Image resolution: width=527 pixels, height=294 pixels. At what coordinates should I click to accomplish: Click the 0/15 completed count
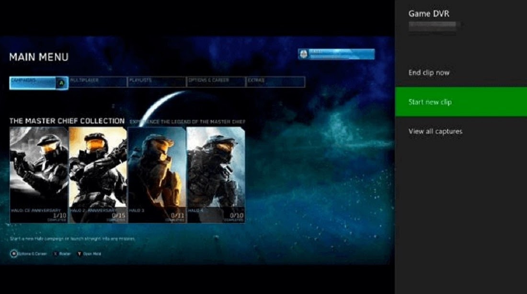[x=119, y=215]
